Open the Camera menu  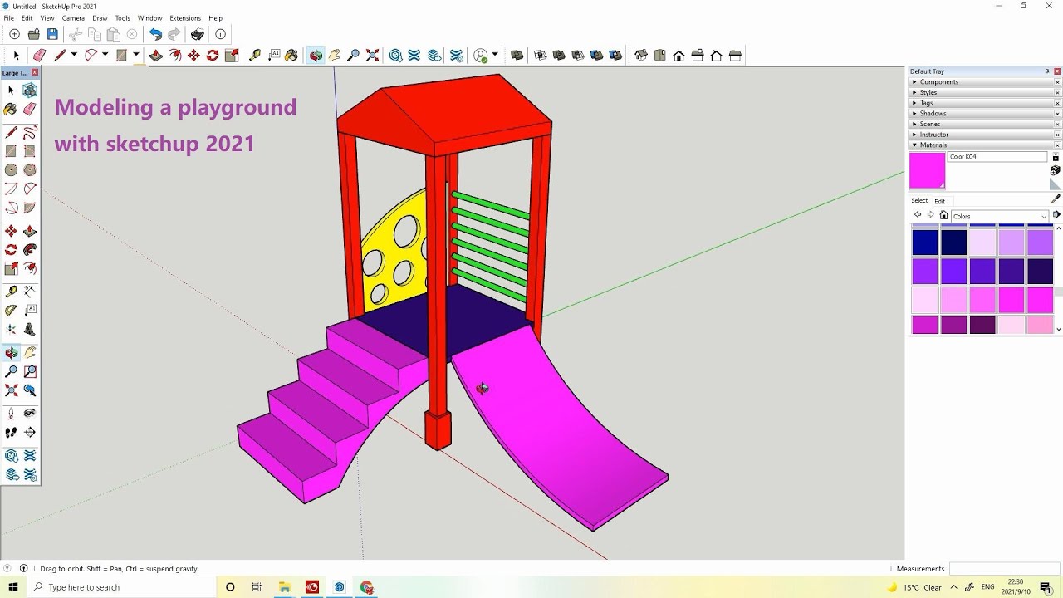73,17
